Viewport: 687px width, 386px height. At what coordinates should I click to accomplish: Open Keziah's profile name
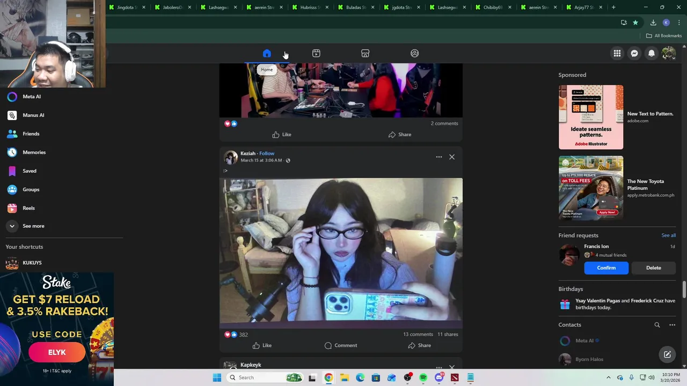[x=248, y=153]
